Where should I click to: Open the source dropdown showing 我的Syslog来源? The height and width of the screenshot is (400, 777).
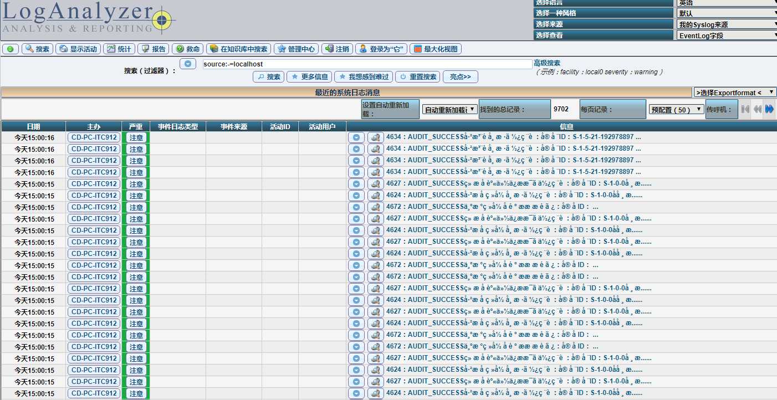[727, 24]
